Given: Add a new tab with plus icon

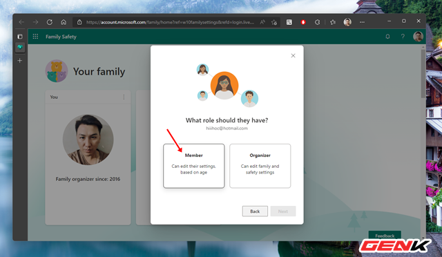Looking at the screenshot, I should [20, 61].
